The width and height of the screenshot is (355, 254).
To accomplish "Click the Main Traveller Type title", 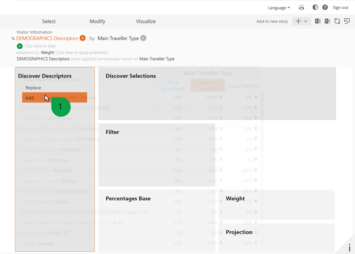I will point(118,38).
